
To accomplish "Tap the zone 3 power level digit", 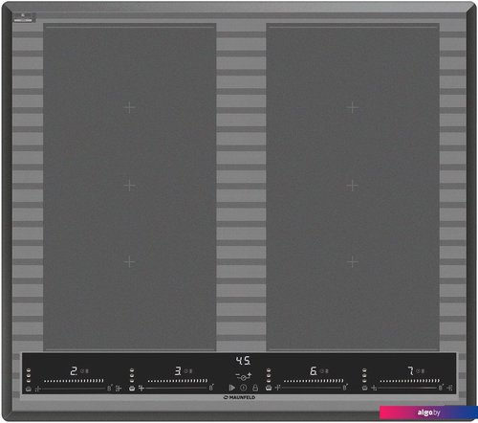I will click(x=178, y=370).
